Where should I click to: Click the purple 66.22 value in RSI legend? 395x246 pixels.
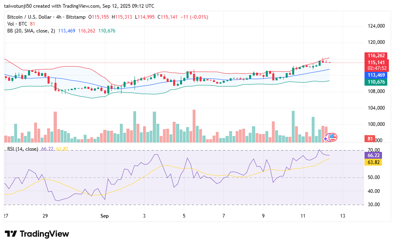47,149
